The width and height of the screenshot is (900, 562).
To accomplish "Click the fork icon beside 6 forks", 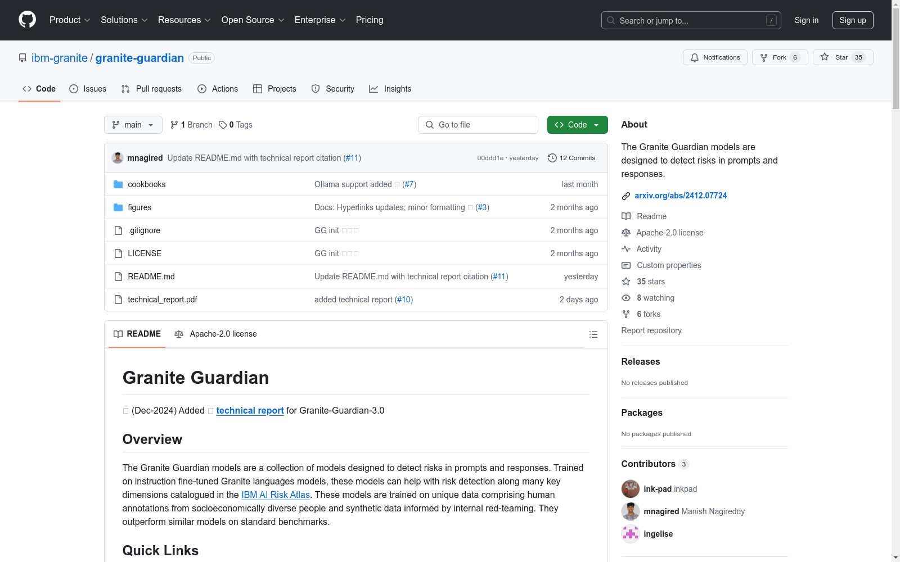I will pyautogui.click(x=626, y=314).
